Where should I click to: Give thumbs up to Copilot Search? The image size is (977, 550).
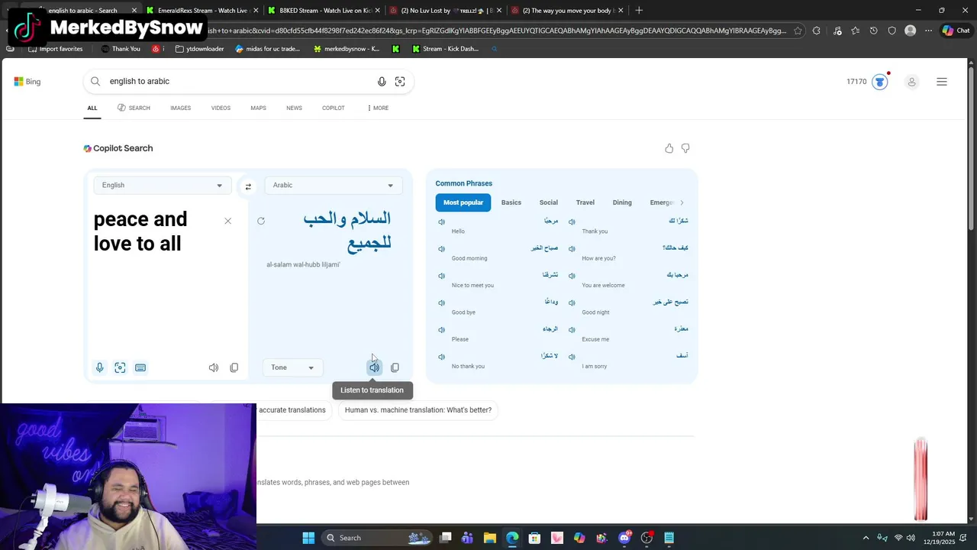pos(669,148)
